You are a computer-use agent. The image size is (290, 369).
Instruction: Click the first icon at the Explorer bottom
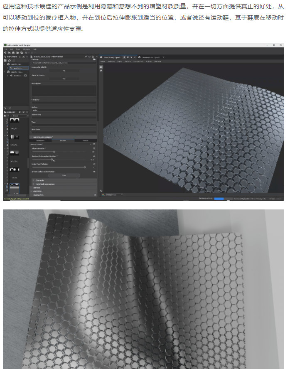pos(5,108)
